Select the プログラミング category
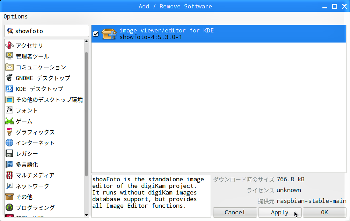Image resolution: width=350 pixels, height=221 pixels. pos(35,208)
